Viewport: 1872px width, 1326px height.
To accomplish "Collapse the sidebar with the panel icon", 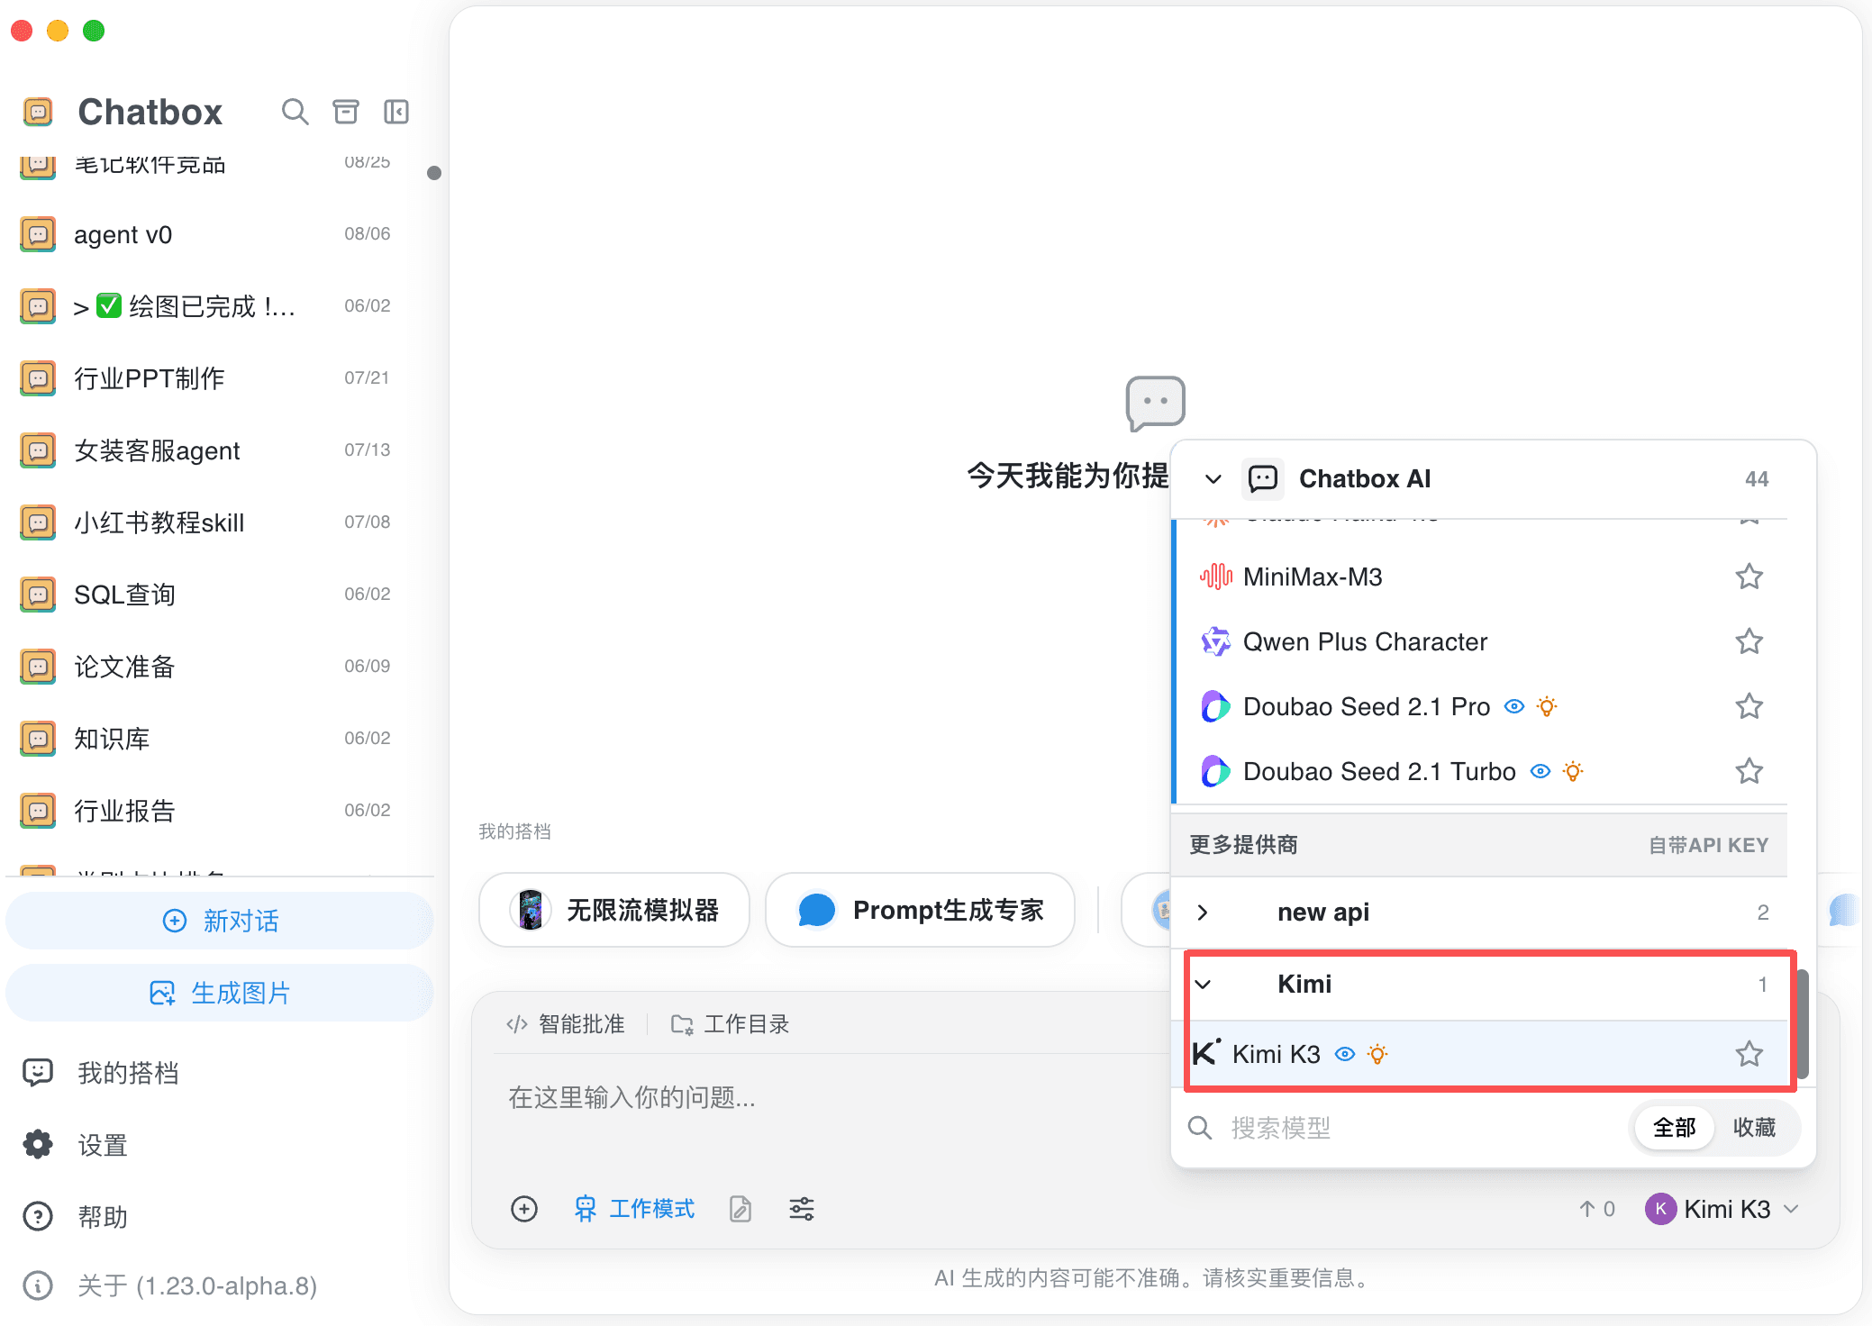I will [396, 112].
